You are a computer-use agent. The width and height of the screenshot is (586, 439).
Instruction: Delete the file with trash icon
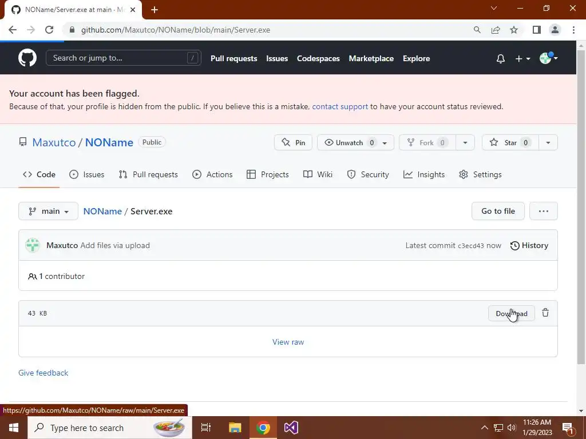pos(545,313)
